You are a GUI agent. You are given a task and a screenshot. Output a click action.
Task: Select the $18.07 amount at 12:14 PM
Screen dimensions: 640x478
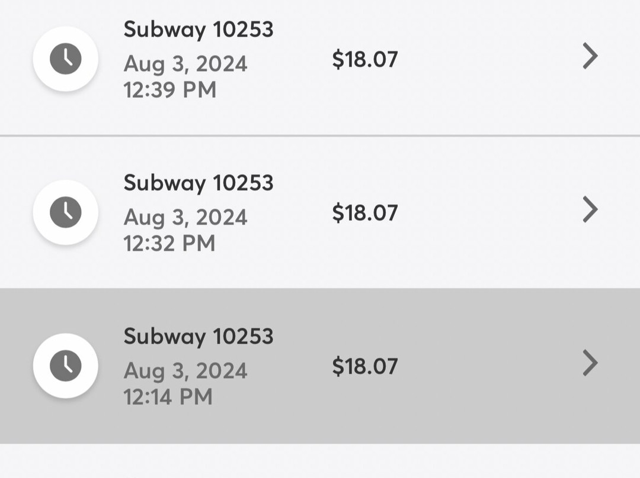point(364,366)
